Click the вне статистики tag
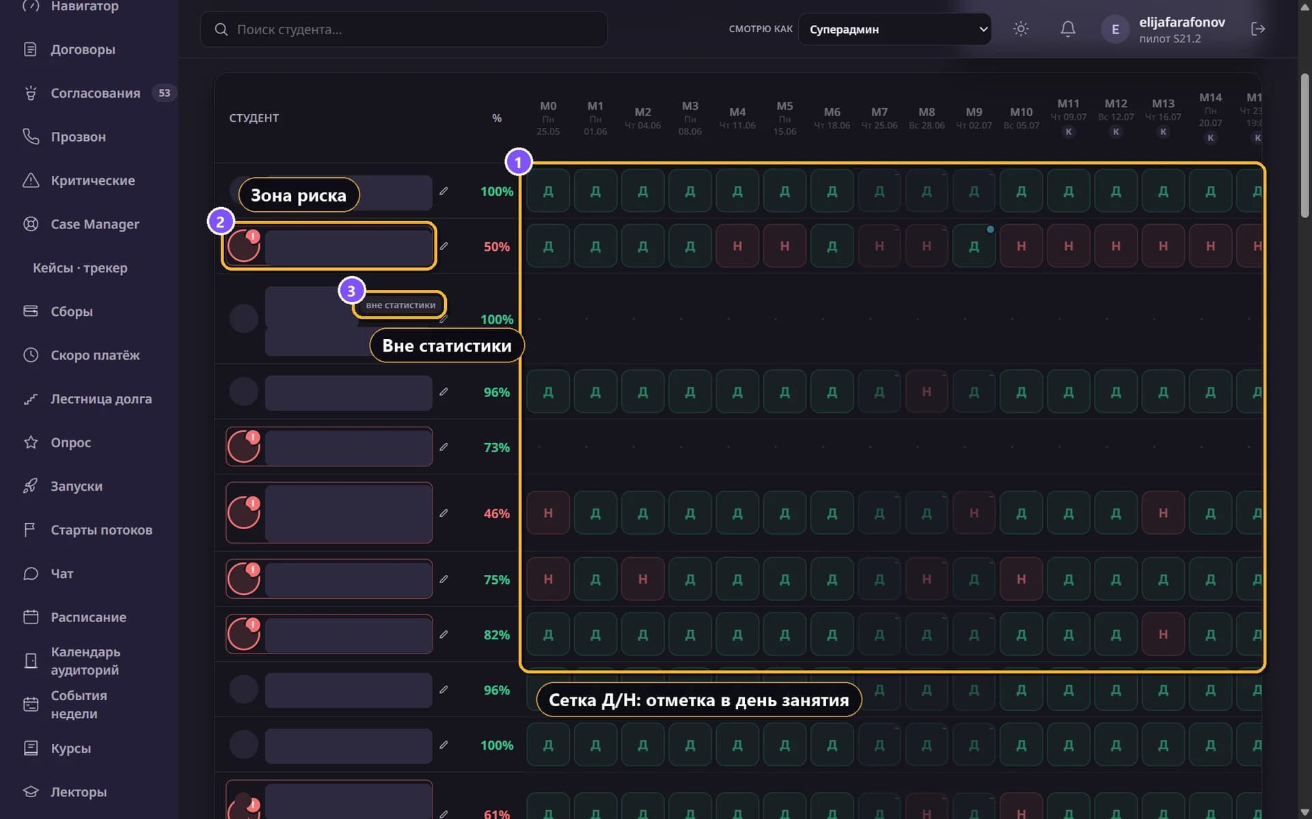Viewport: 1312px width, 819px height. pos(400,305)
